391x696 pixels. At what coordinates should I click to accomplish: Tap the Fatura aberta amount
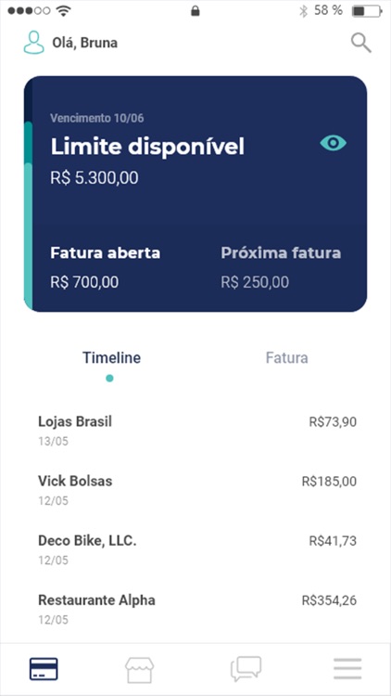coord(84,282)
